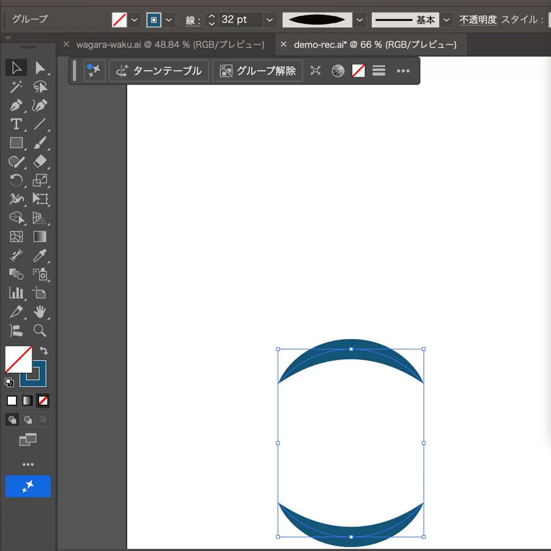
Task: Close the demo-rec.ai tab
Action: [x=283, y=44]
